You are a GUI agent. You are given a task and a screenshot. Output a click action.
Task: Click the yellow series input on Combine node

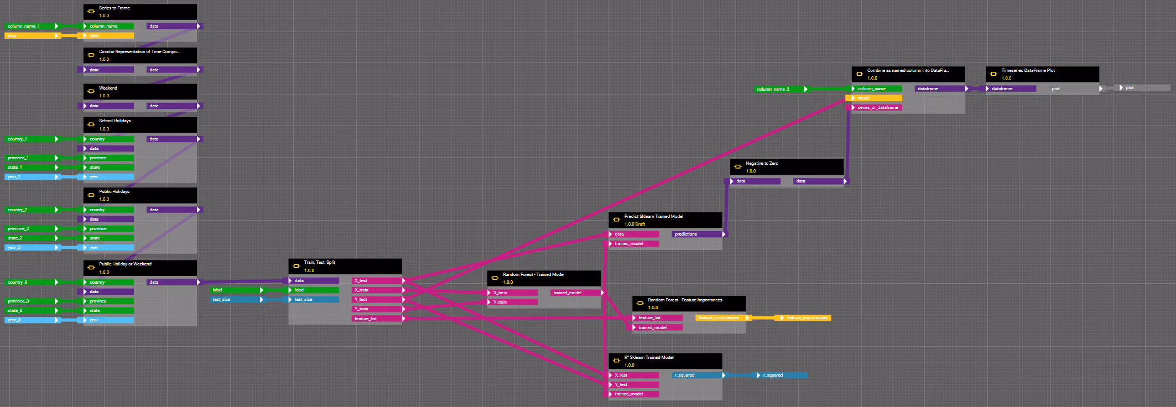click(874, 98)
